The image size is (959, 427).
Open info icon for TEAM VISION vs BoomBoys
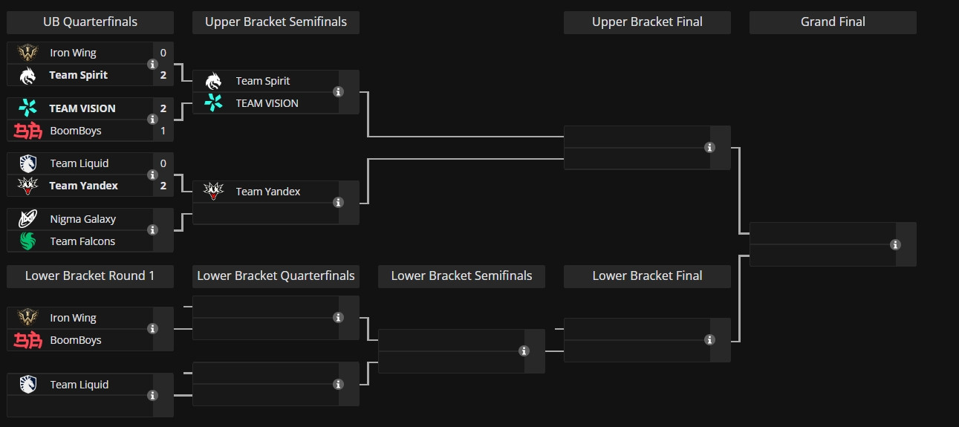tap(153, 120)
